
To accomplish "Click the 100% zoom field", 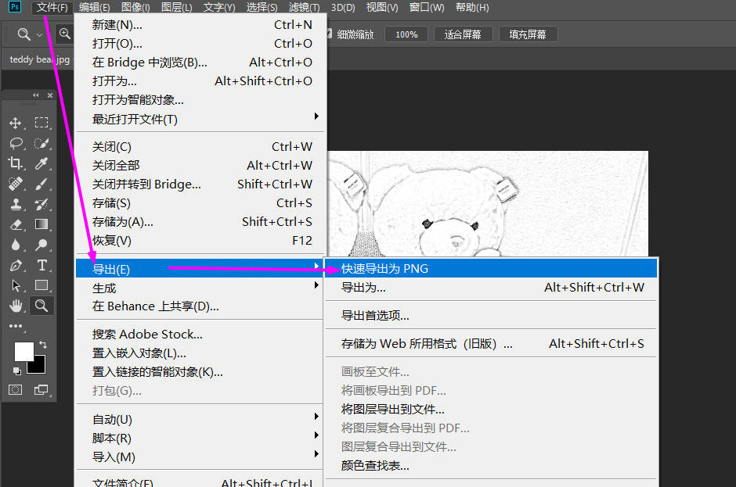I will (x=406, y=34).
